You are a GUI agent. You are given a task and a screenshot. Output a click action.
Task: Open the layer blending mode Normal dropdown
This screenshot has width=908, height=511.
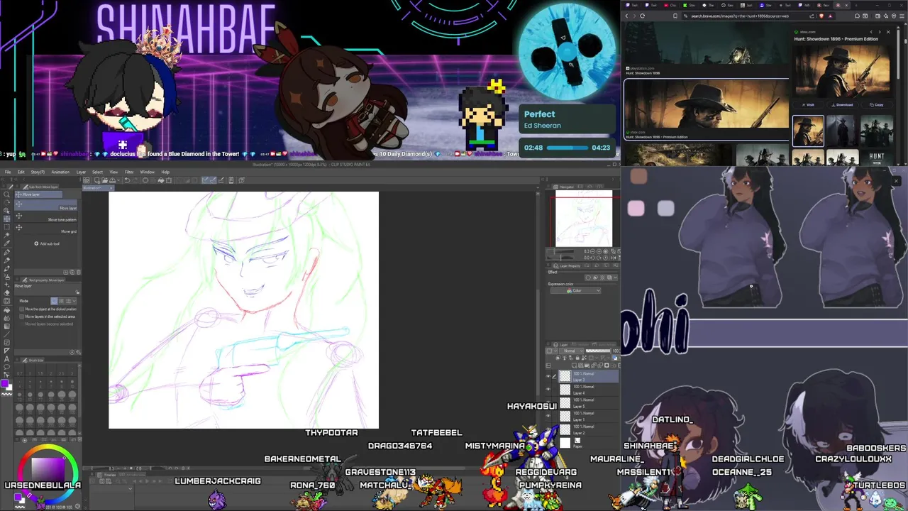point(571,351)
